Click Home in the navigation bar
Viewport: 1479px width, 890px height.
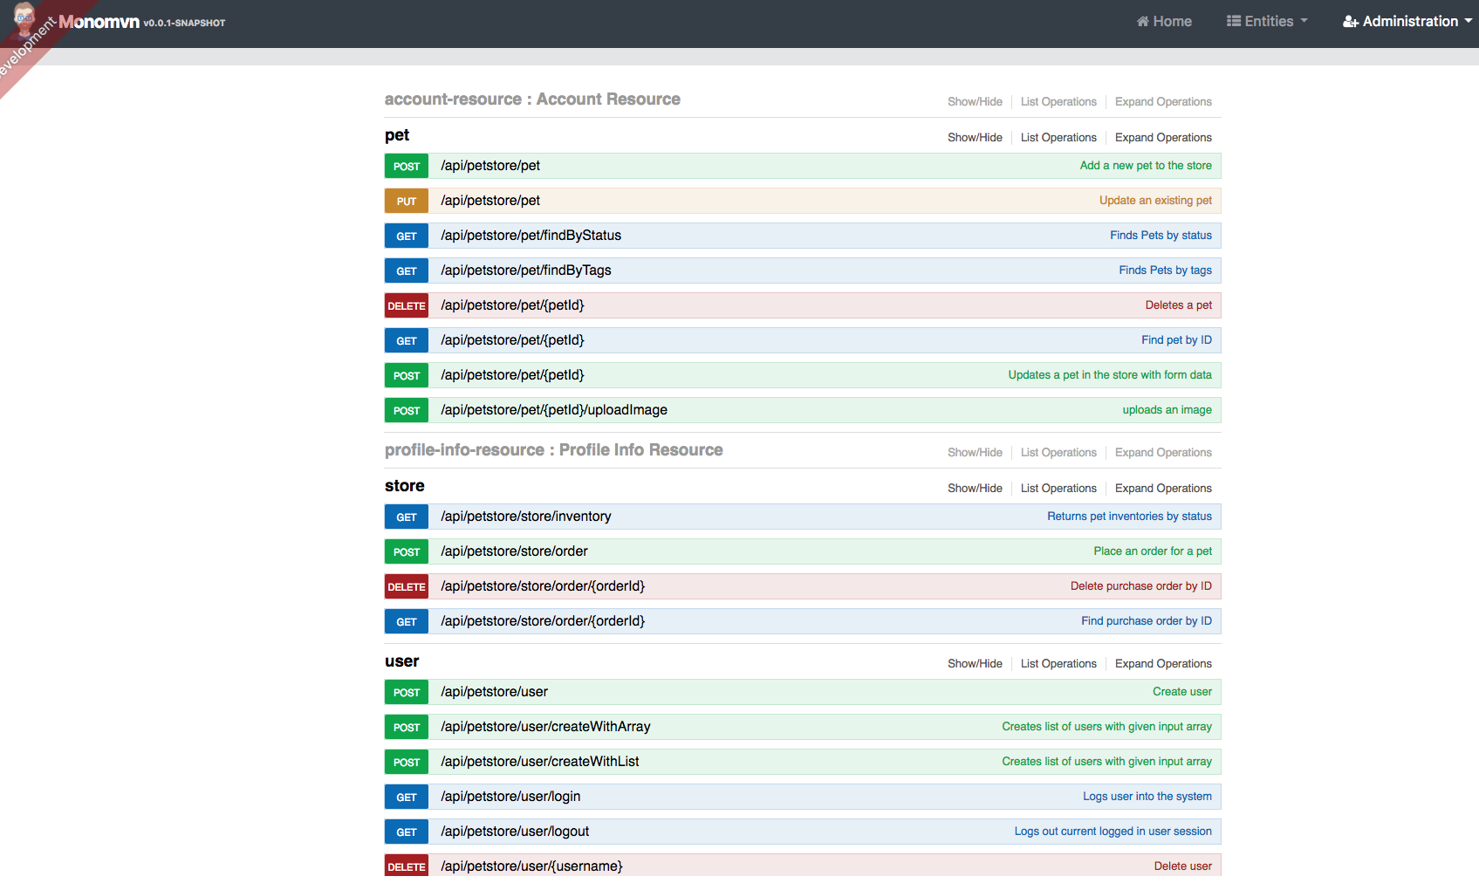click(1164, 20)
